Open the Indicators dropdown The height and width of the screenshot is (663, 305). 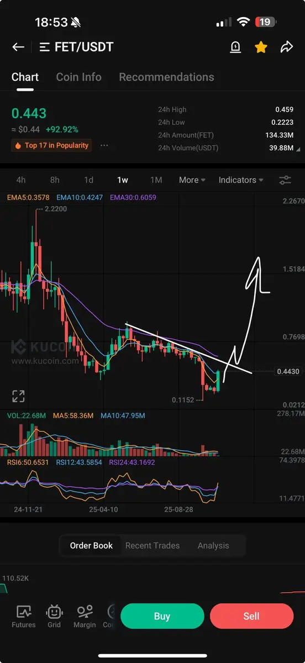[x=241, y=180]
